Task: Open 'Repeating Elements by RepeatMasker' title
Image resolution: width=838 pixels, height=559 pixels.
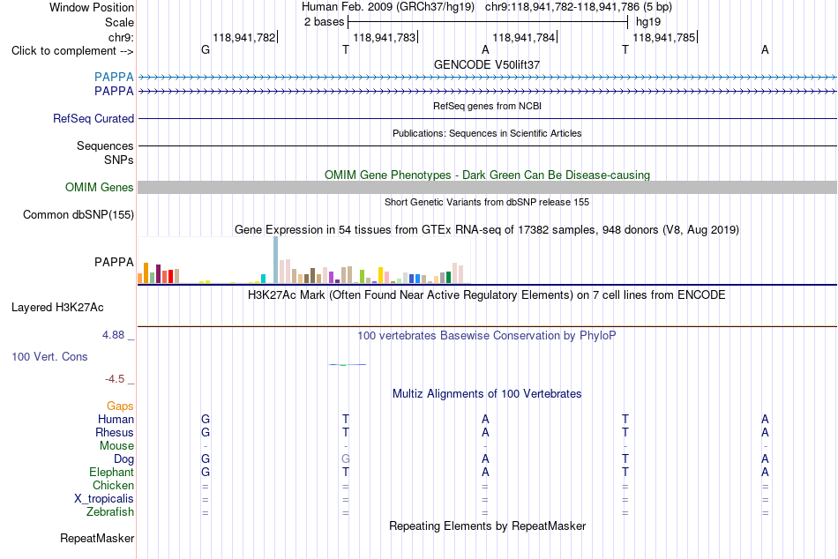Action: [488, 525]
